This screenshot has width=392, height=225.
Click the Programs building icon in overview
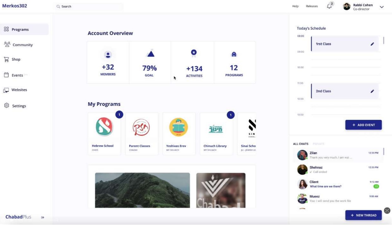tap(234, 54)
